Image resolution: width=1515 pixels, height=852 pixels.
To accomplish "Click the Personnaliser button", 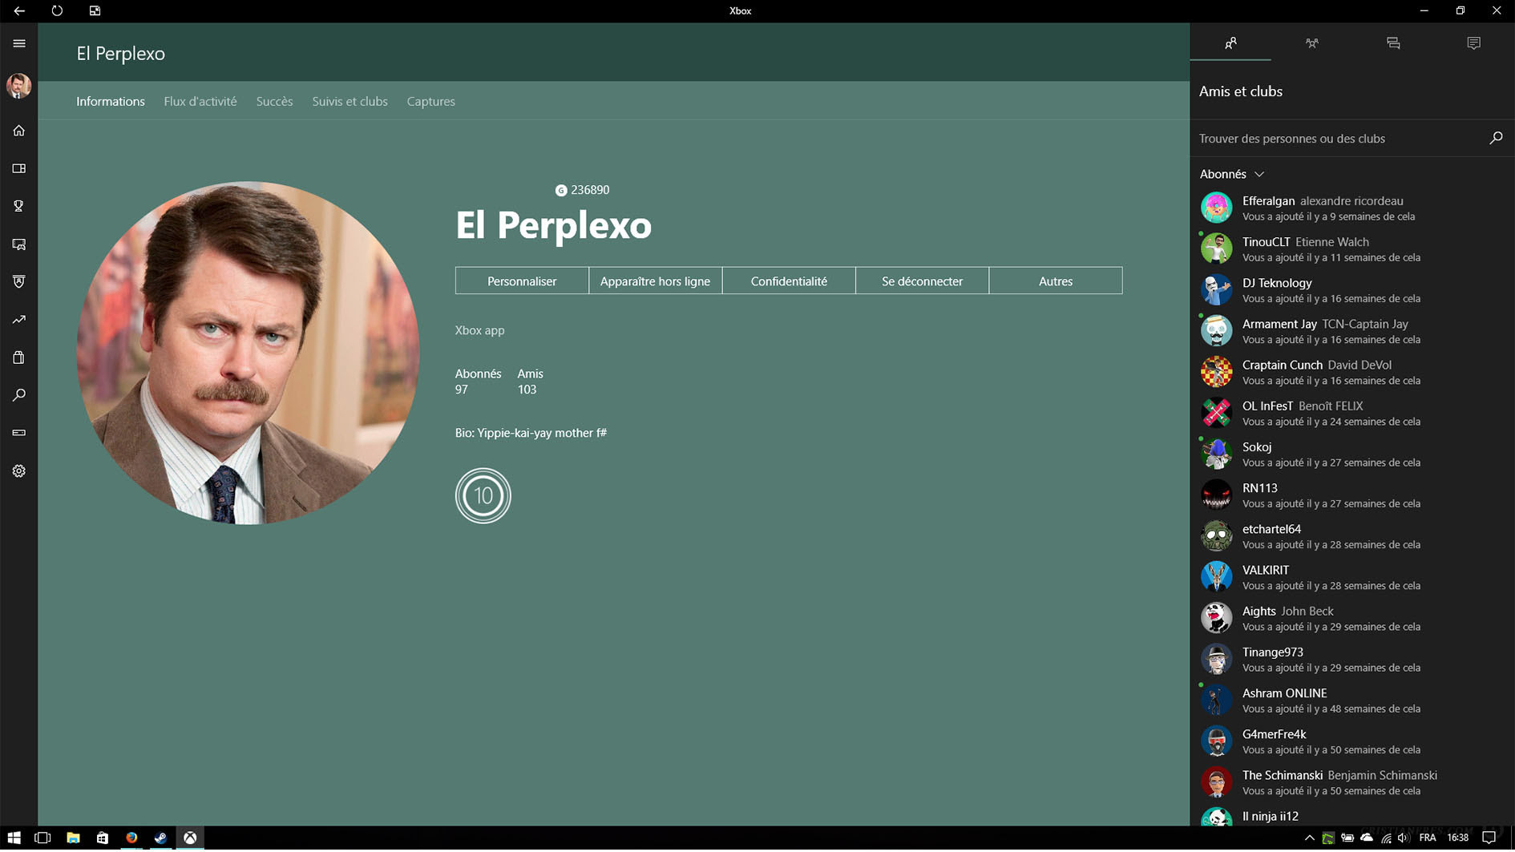I will tap(522, 281).
